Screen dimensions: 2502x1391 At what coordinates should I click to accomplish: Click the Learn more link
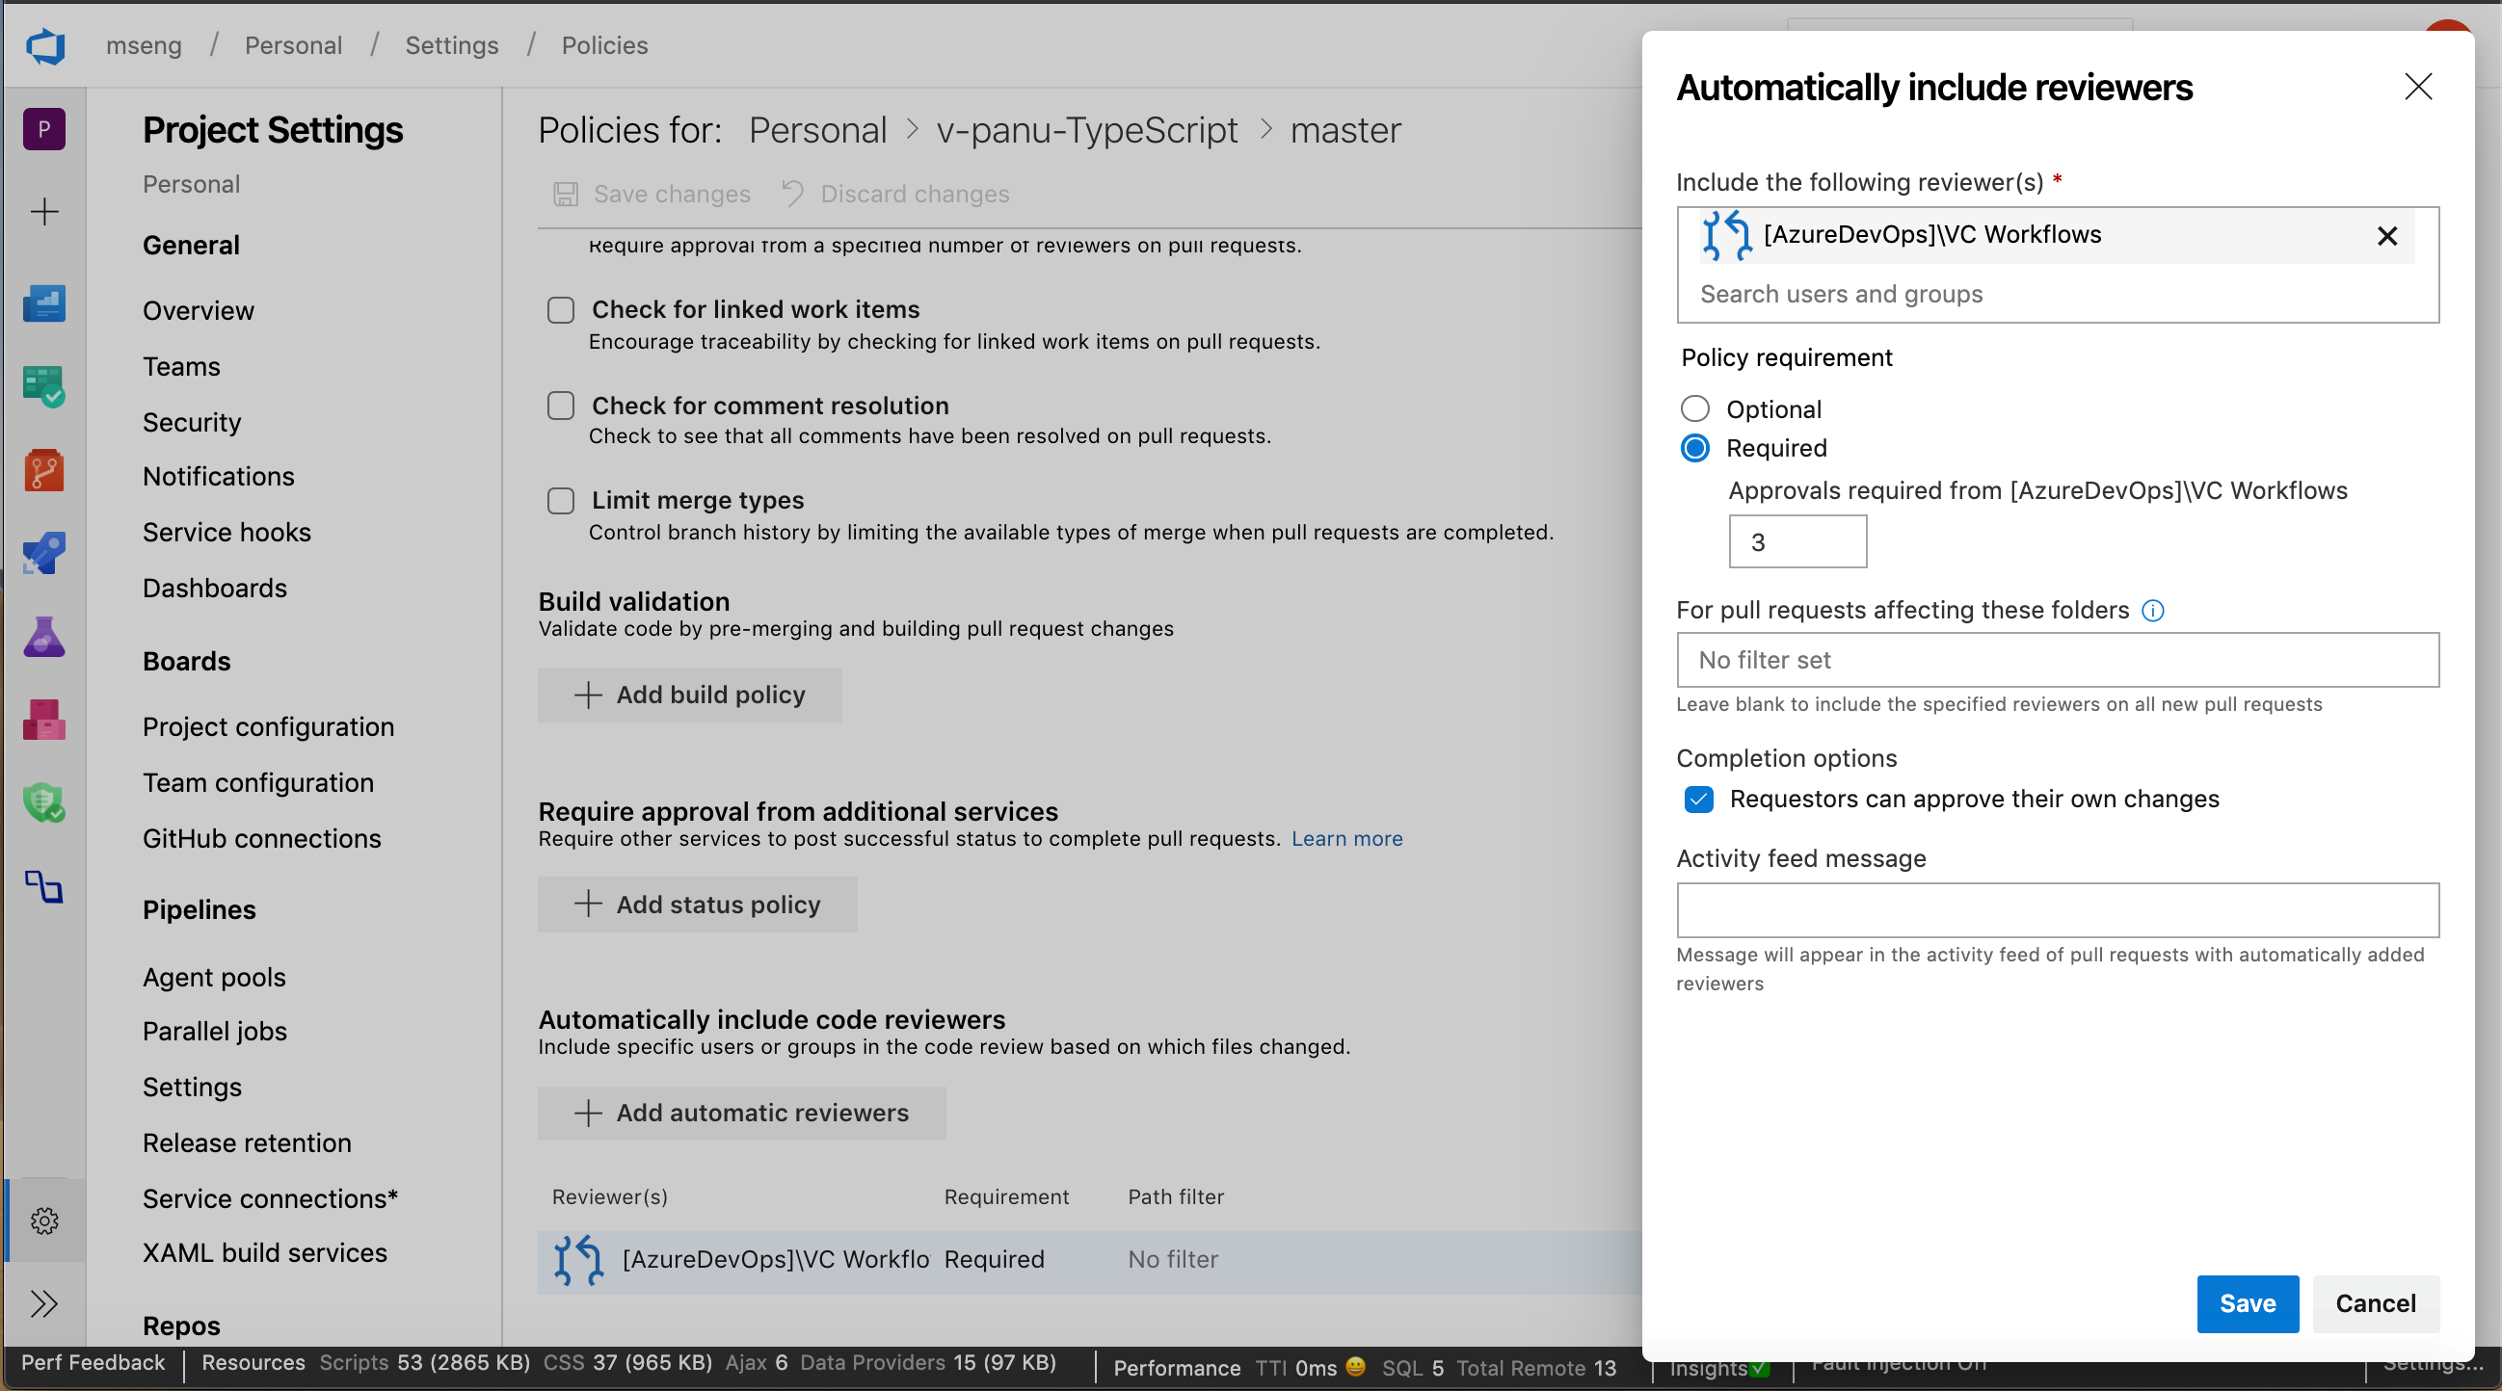point(1350,838)
